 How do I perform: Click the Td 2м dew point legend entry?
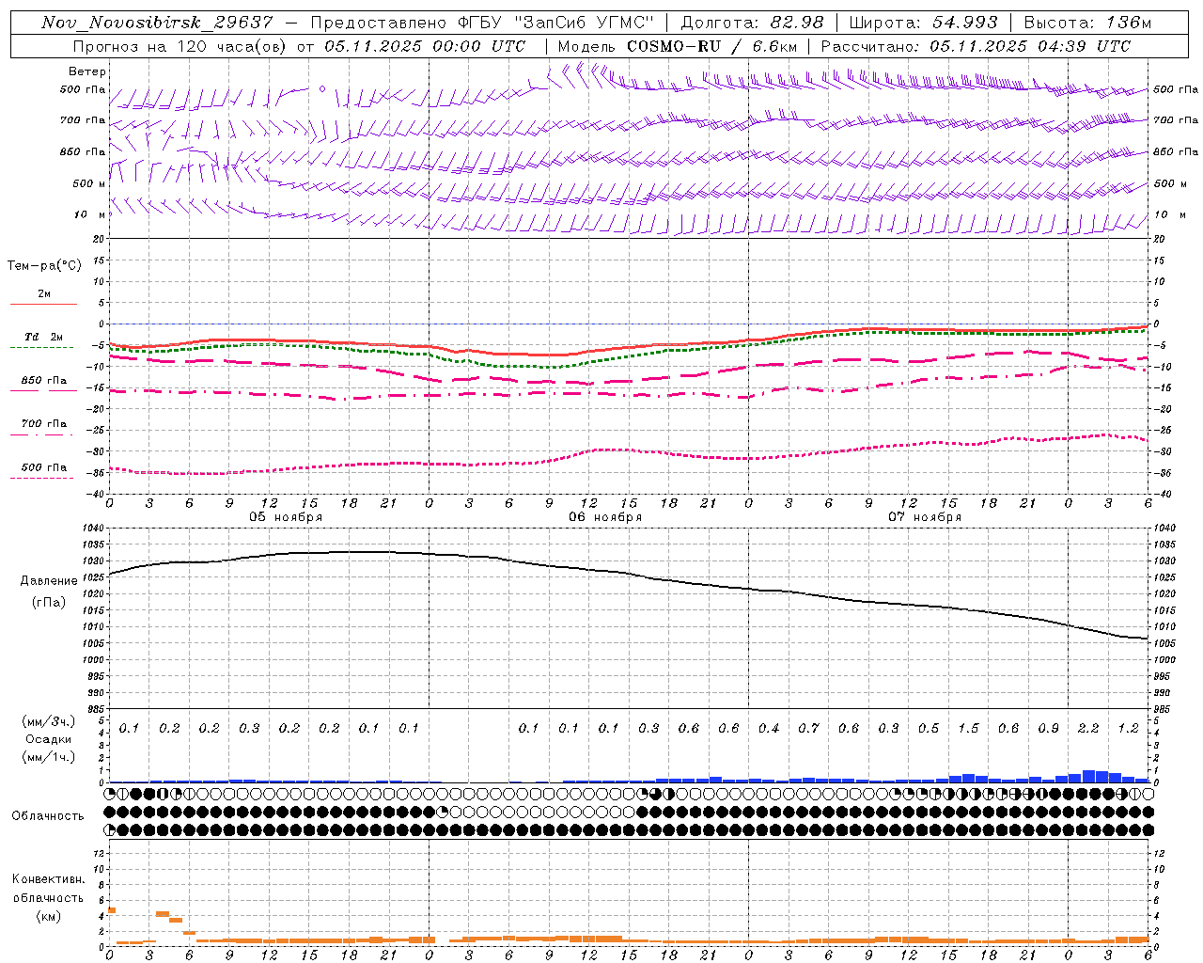tap(43, 337)
